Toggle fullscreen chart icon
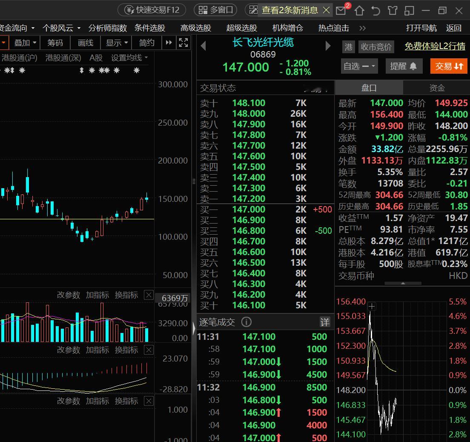The width and height of the screenshot is (470, 442). tap(183, 43)
